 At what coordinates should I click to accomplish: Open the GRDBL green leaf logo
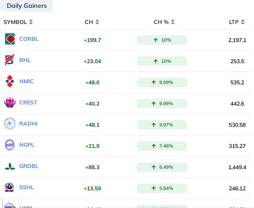pos(10,166)
